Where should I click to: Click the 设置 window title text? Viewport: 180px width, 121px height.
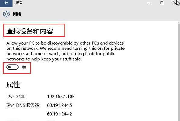click(x=19, y=3)
